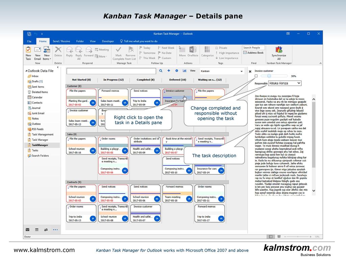Click Remove from List icon
The height and width of the screenshot is (259, 346).
131,53
